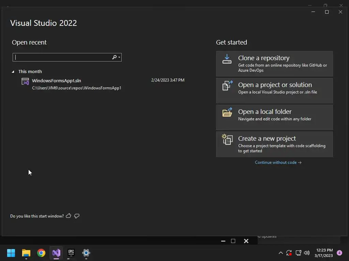Click the sync update tray icon
The width and height of the screenshot is (349, 261).
pyautogui.click(x=289, y=253)
